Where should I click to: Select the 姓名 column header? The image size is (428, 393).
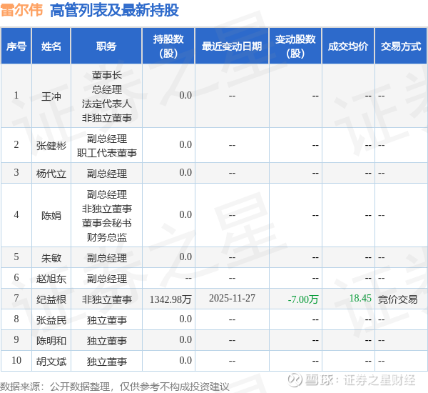coord(51,46)
